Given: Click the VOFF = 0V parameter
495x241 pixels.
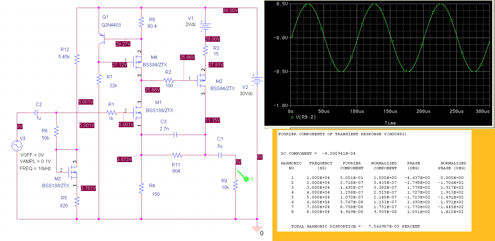Looking at the screenshot, I should [32, 155].
